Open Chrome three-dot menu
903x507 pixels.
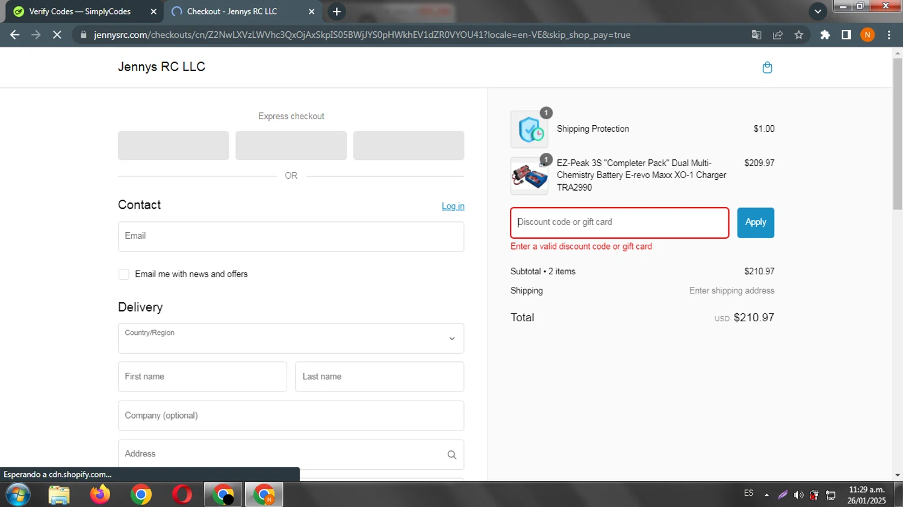tap(889, 35)
